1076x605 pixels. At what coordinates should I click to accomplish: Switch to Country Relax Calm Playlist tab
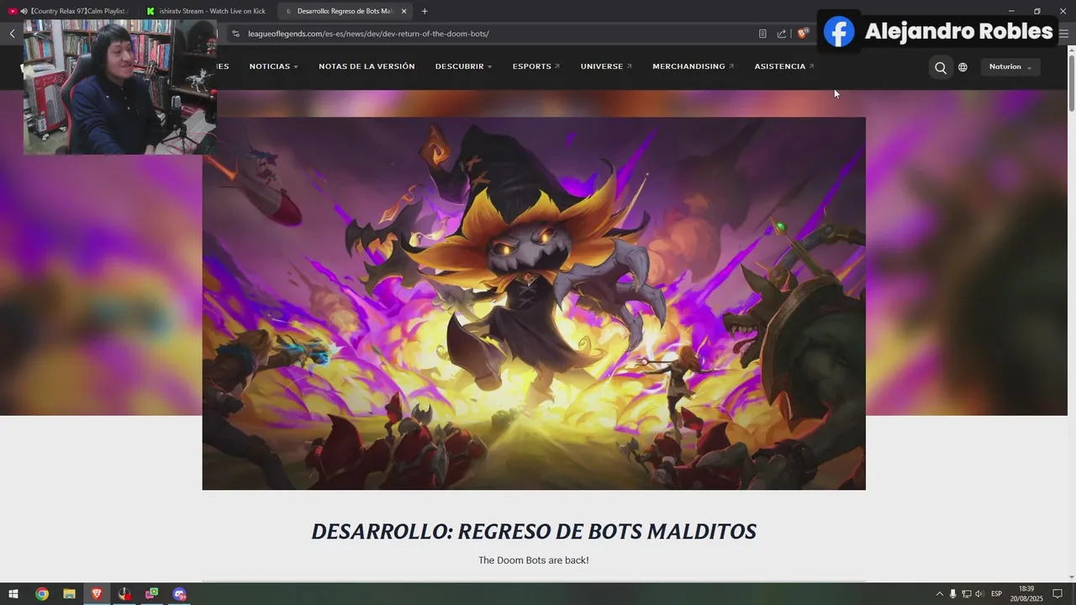click(67, 11)
